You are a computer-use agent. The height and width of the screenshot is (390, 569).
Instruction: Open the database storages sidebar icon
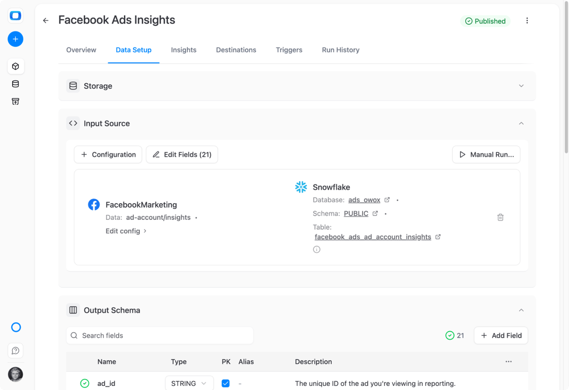click(x=15, y=84)
